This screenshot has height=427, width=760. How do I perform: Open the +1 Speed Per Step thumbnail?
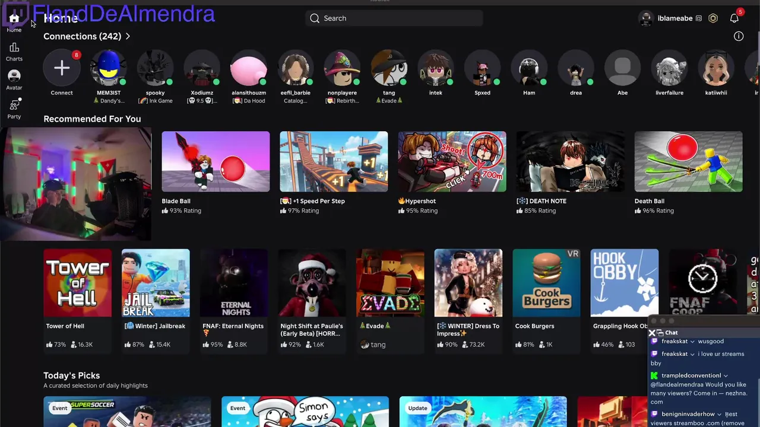click(x=334, y=162)
